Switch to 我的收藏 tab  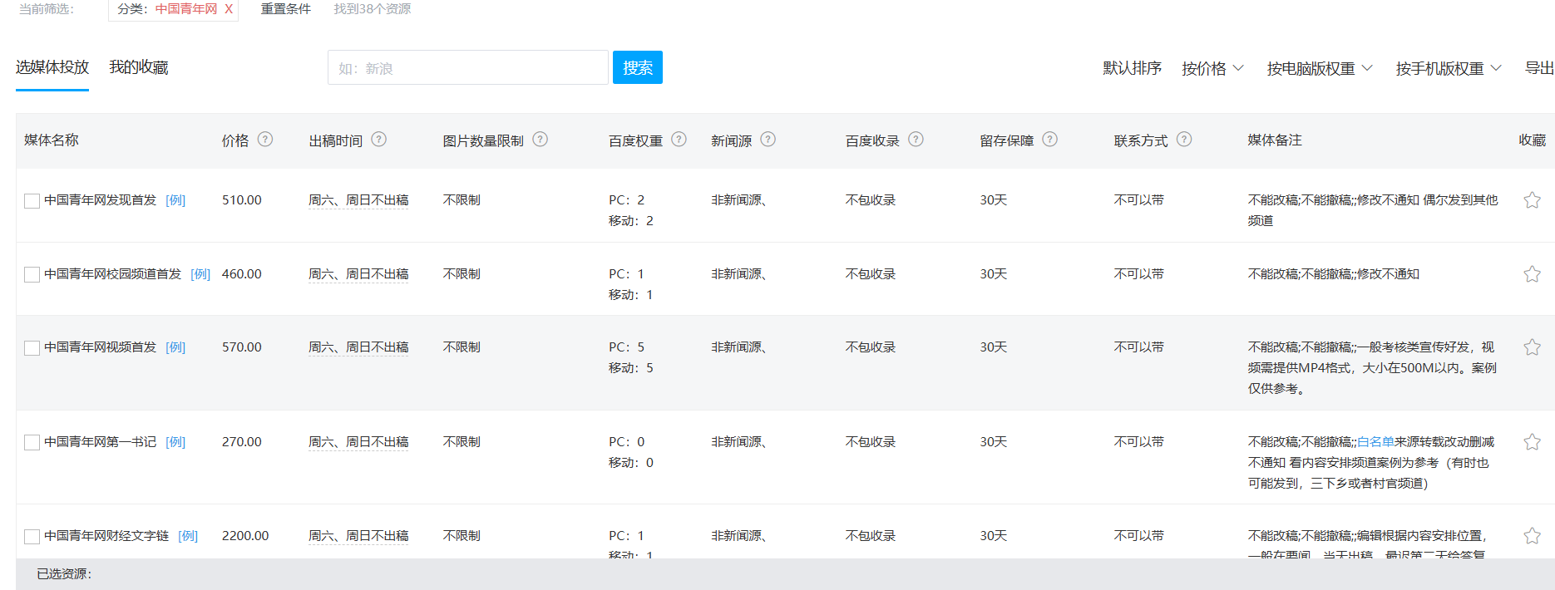pyautogui.click(x=139, y=67)
